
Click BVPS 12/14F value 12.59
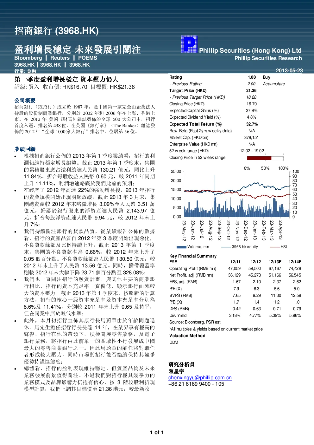(x=296, y=295)
